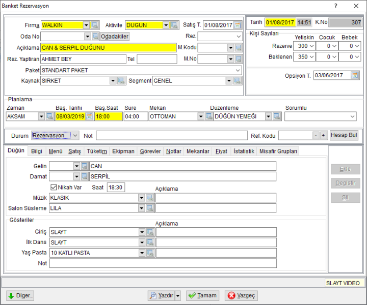Click the Hesap Bul button

(344, 135)
